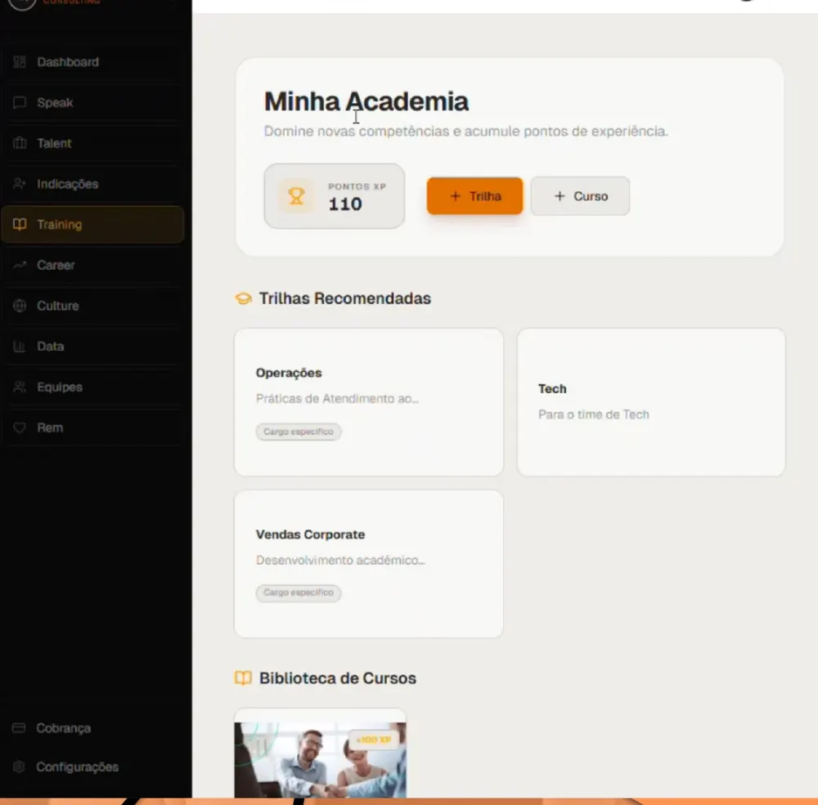Click Biblioteca de Cursos heading text
Viewport: 818px width, 805px height.
(338, 678)
